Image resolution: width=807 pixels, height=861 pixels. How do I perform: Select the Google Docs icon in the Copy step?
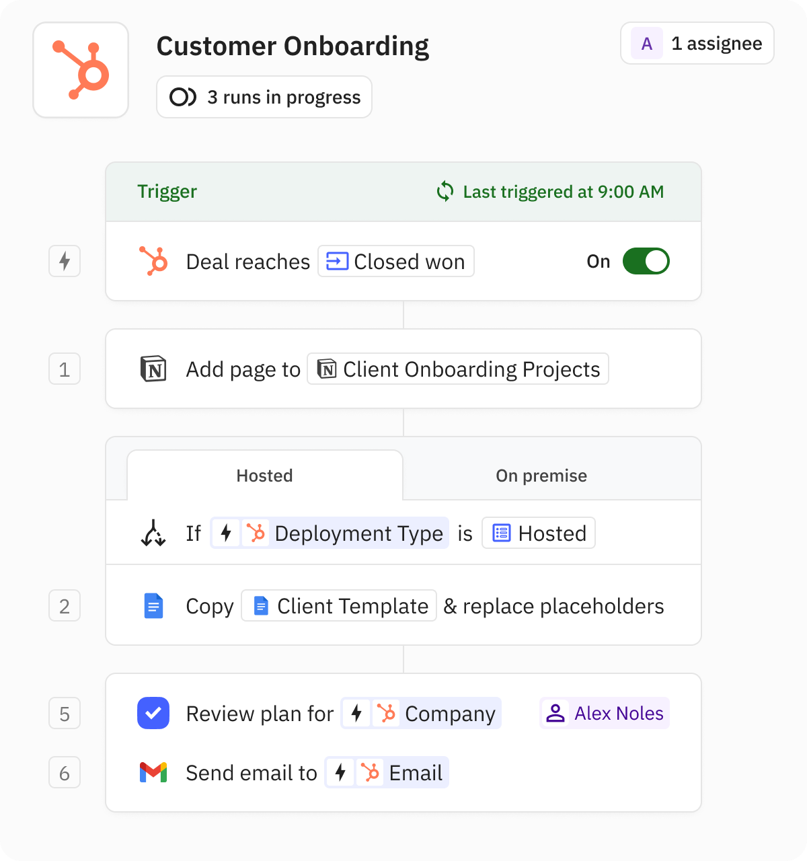point(153,605)
